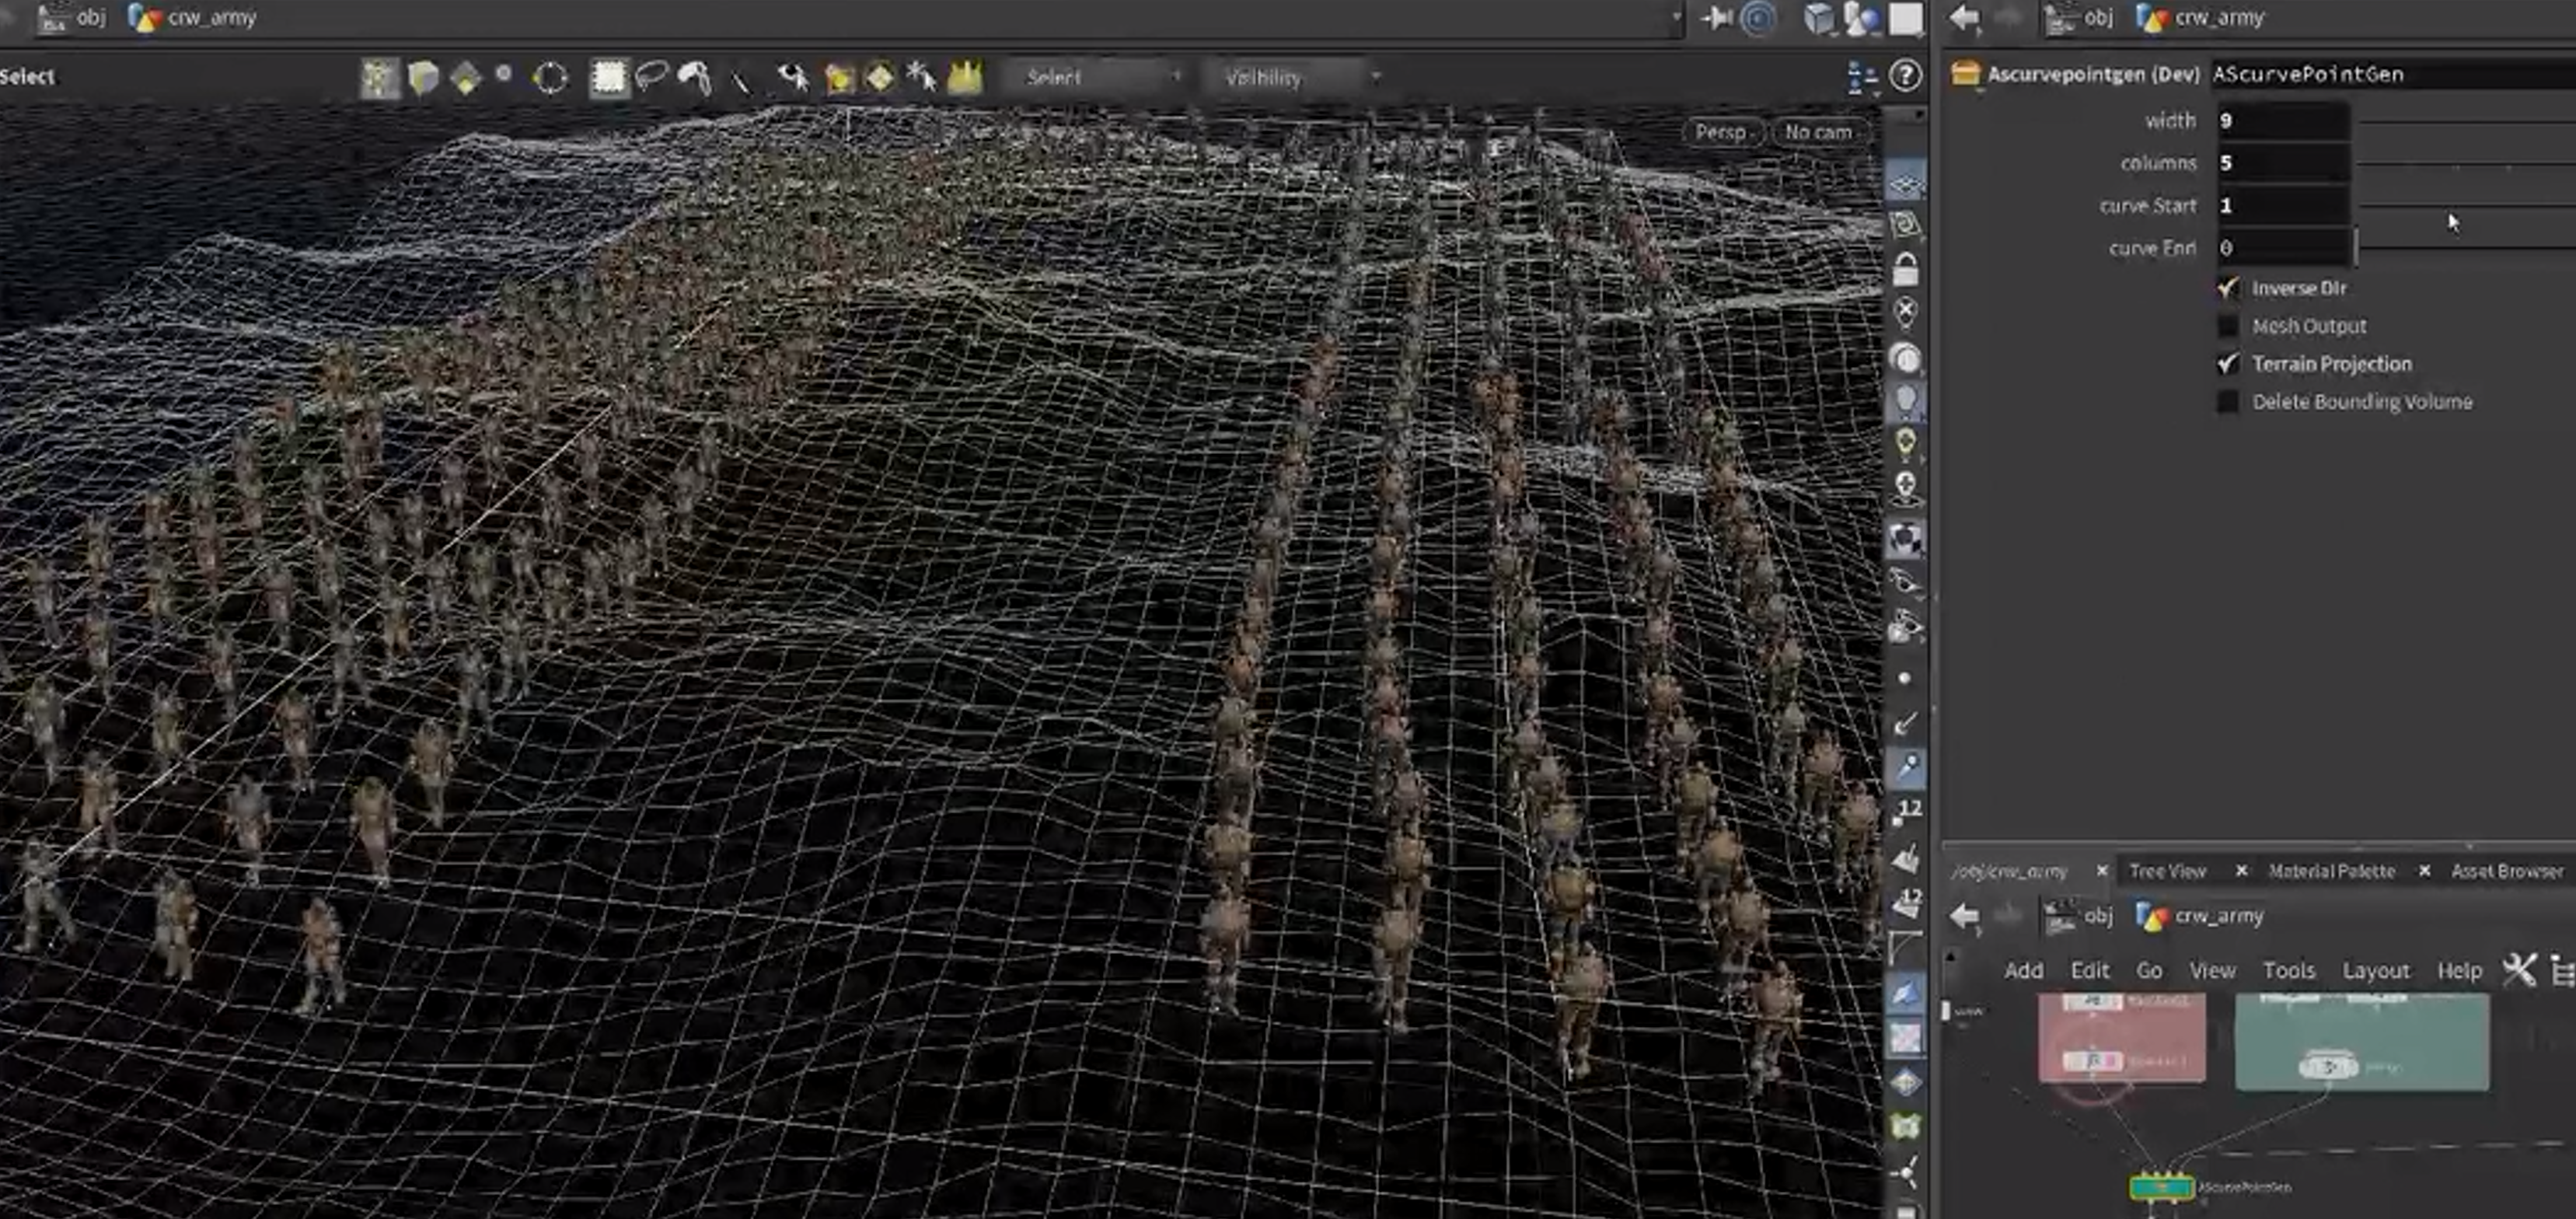
Task: Close the /obj/crw_army tab
Action: click(2101, 871)
